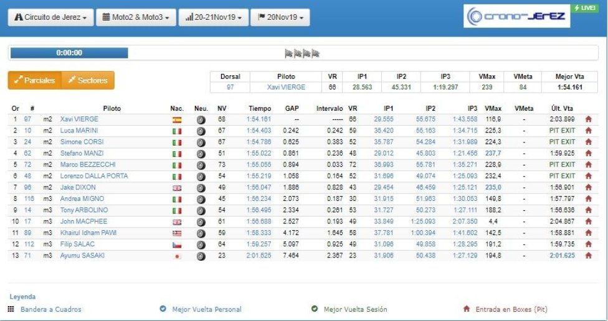The image size is (608, 321).
Task: Click British flag icon for Jake DIXON
Action: pyautogui.click(x=177, y=188)
